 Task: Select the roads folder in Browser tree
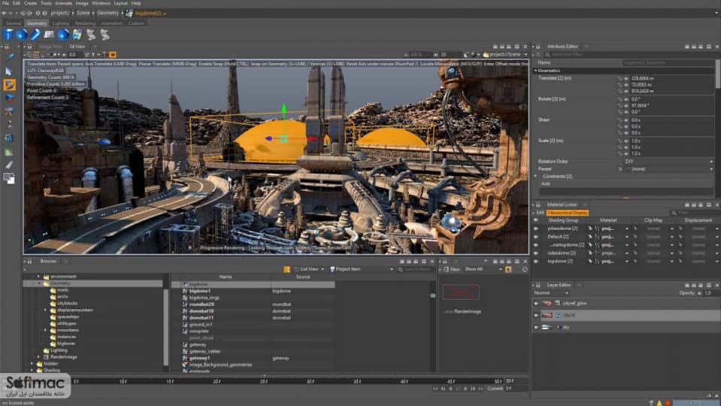tap(63, 290)
